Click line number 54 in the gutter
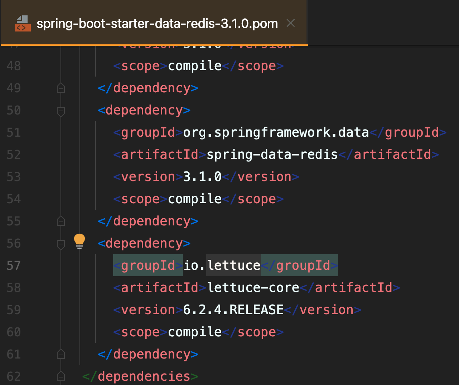 click(x=14, y=199)
